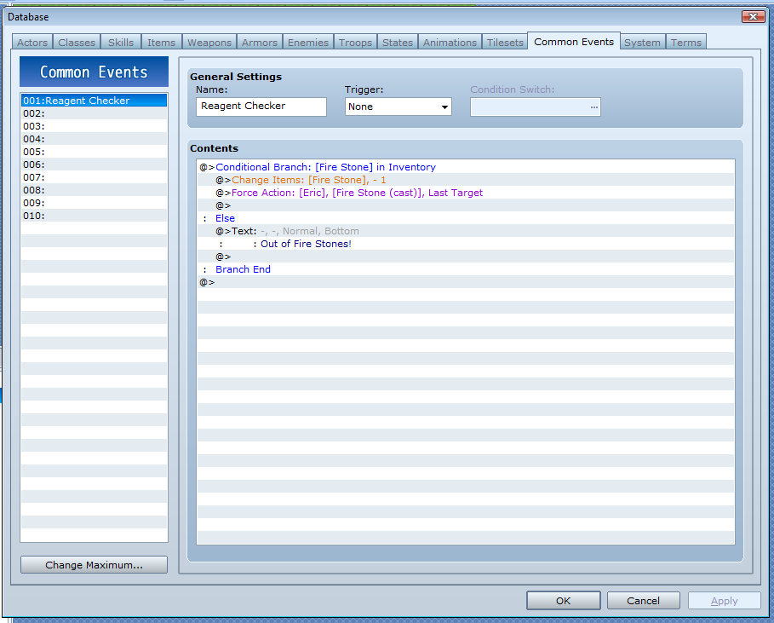This screenshot has height=623, width=774.
Task: Open the Trigger dropdown menu
Action: (x=398, y=107)
